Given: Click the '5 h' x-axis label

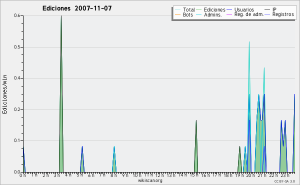Looking at the screenshot, I should (79, 175).
